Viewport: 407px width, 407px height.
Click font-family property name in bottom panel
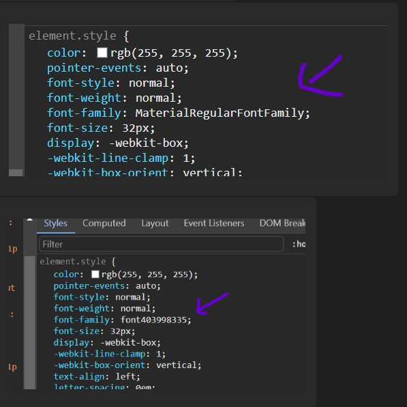pyautogui.click(x=82, y=320)
